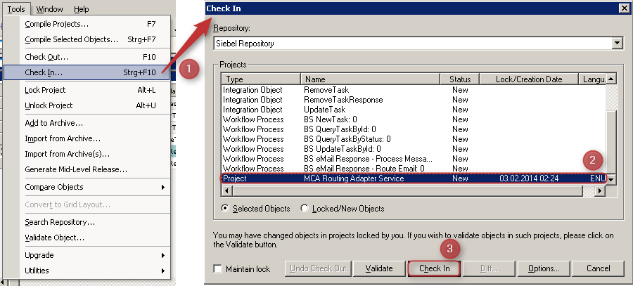Open the Window menu
633x286 pixels.
(49, 9)
